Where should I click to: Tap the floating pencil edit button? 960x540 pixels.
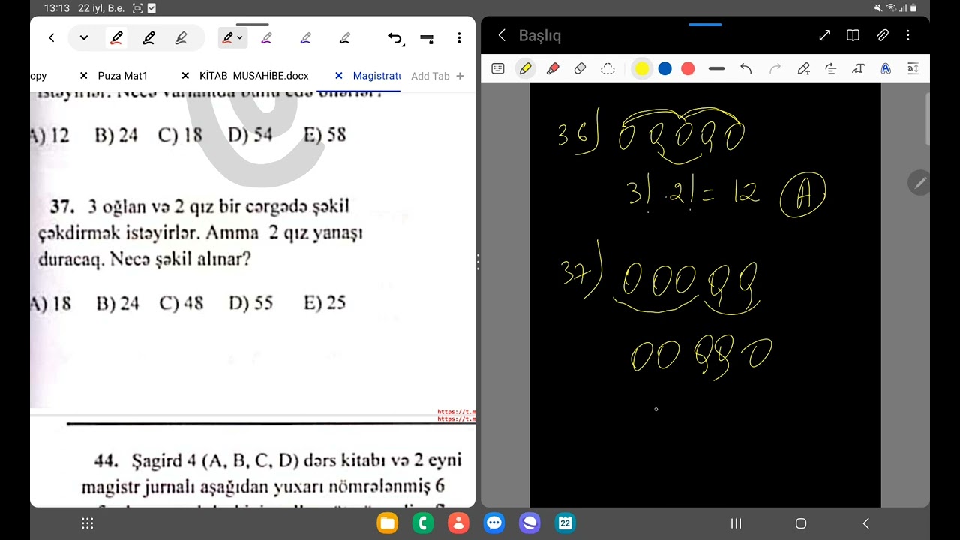(919, 182)
